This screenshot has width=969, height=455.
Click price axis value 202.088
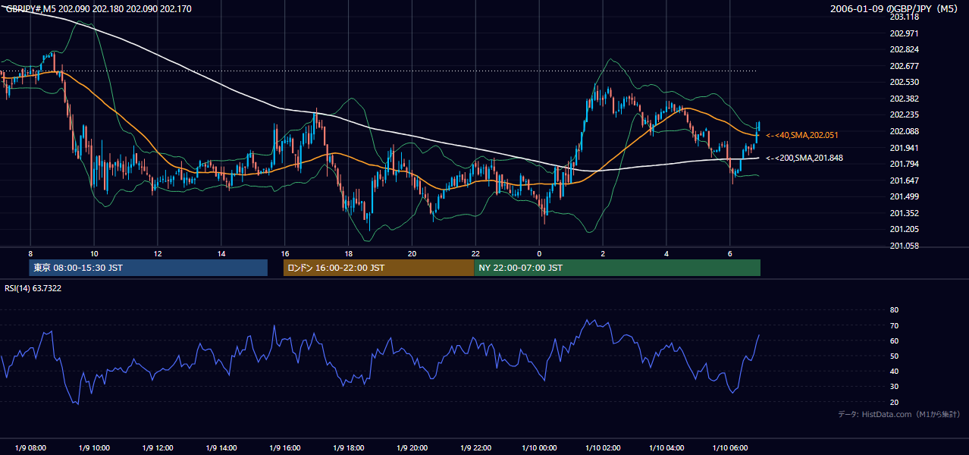click(x=904, y=131)
